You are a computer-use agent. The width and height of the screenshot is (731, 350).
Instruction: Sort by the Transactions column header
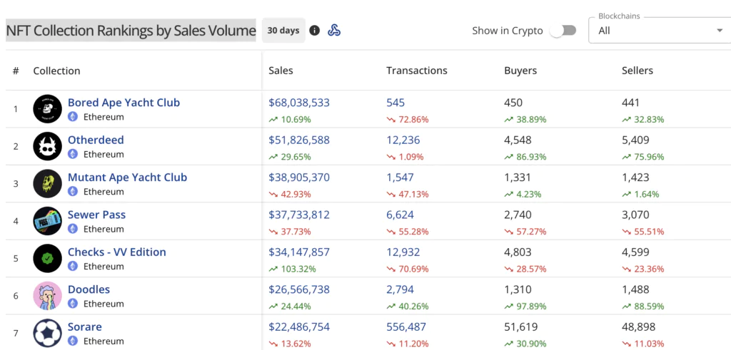coord(417,71)
